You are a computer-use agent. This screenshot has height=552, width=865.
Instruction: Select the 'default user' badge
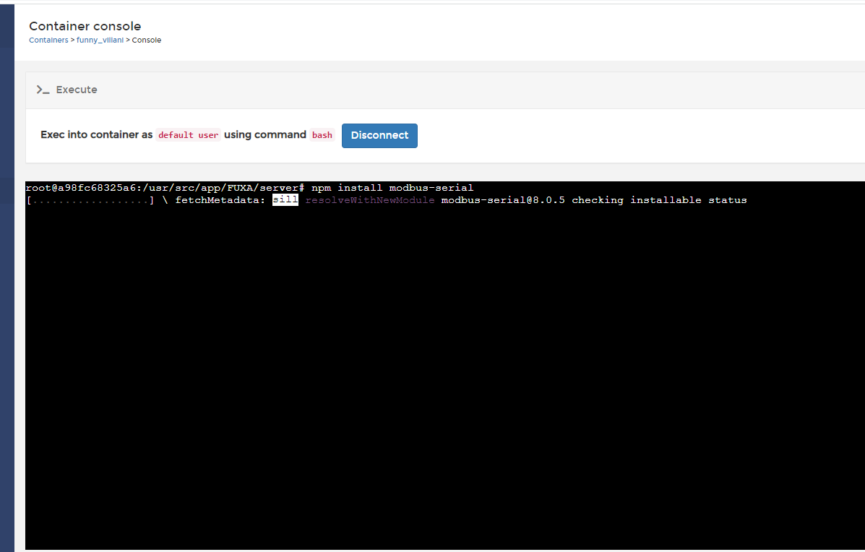[188, 135]
